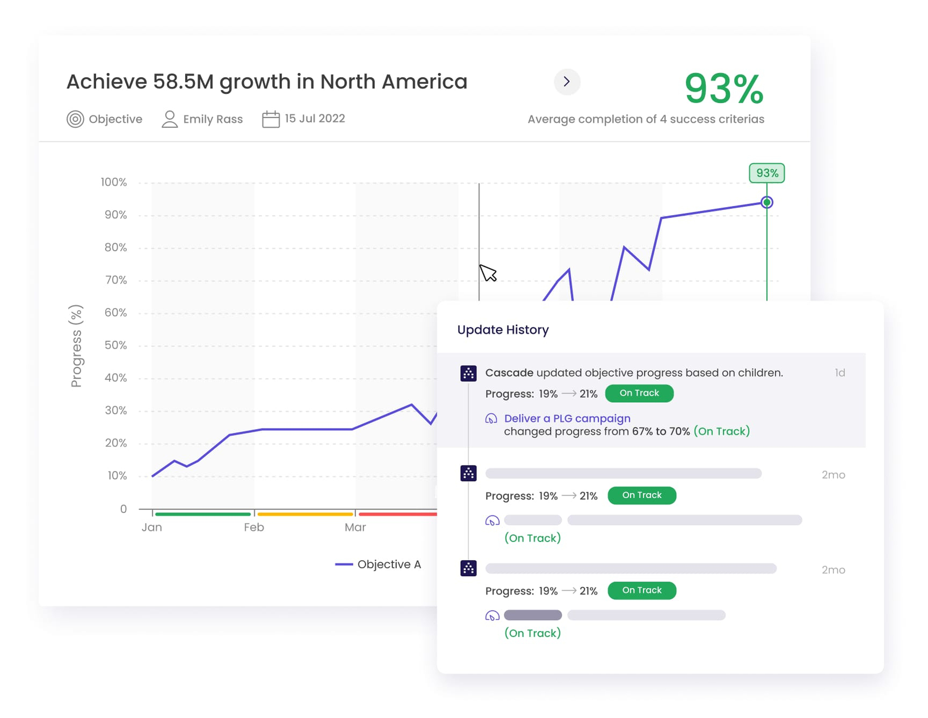
Task: Click the '15 Jul 2022' date text
Action: pyautogui.click(x=315, y=119)
